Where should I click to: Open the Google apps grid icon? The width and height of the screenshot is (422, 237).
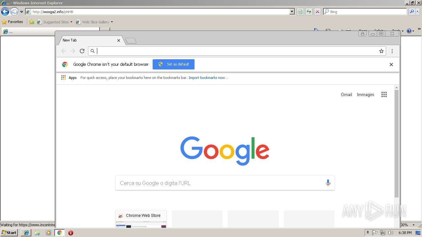coord(384,94)
